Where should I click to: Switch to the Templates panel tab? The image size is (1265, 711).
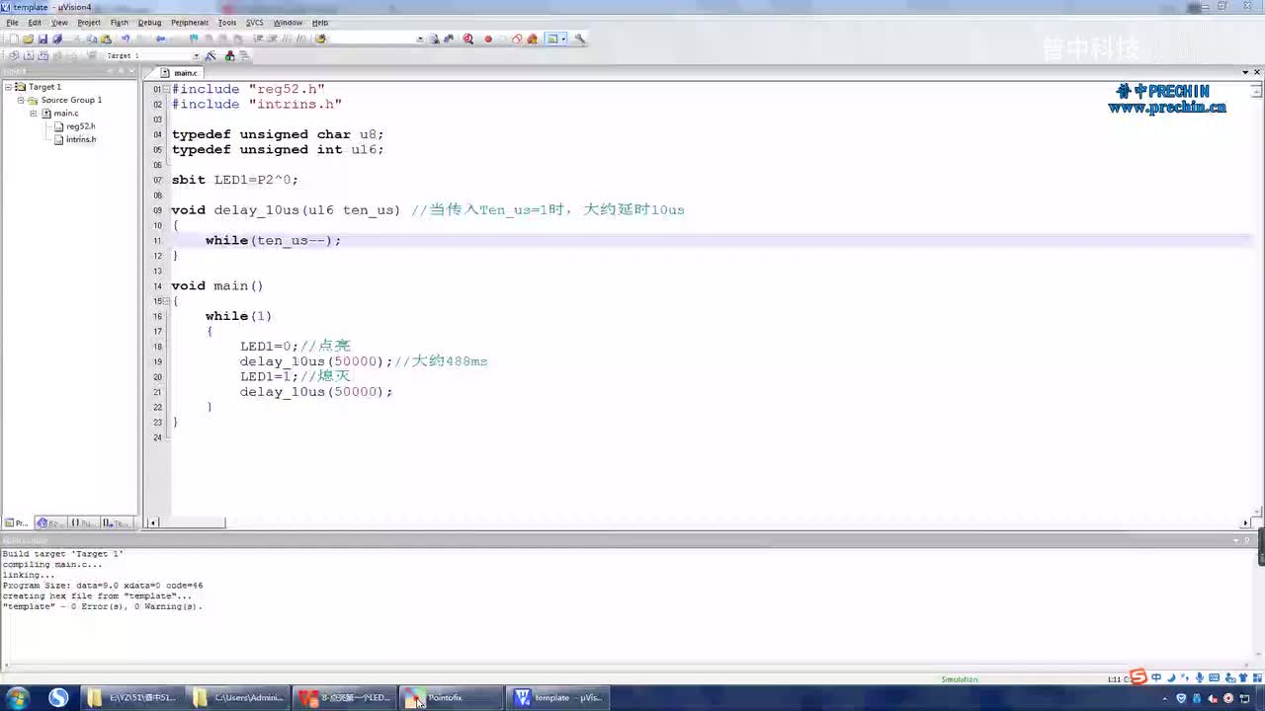pos(117,523)
